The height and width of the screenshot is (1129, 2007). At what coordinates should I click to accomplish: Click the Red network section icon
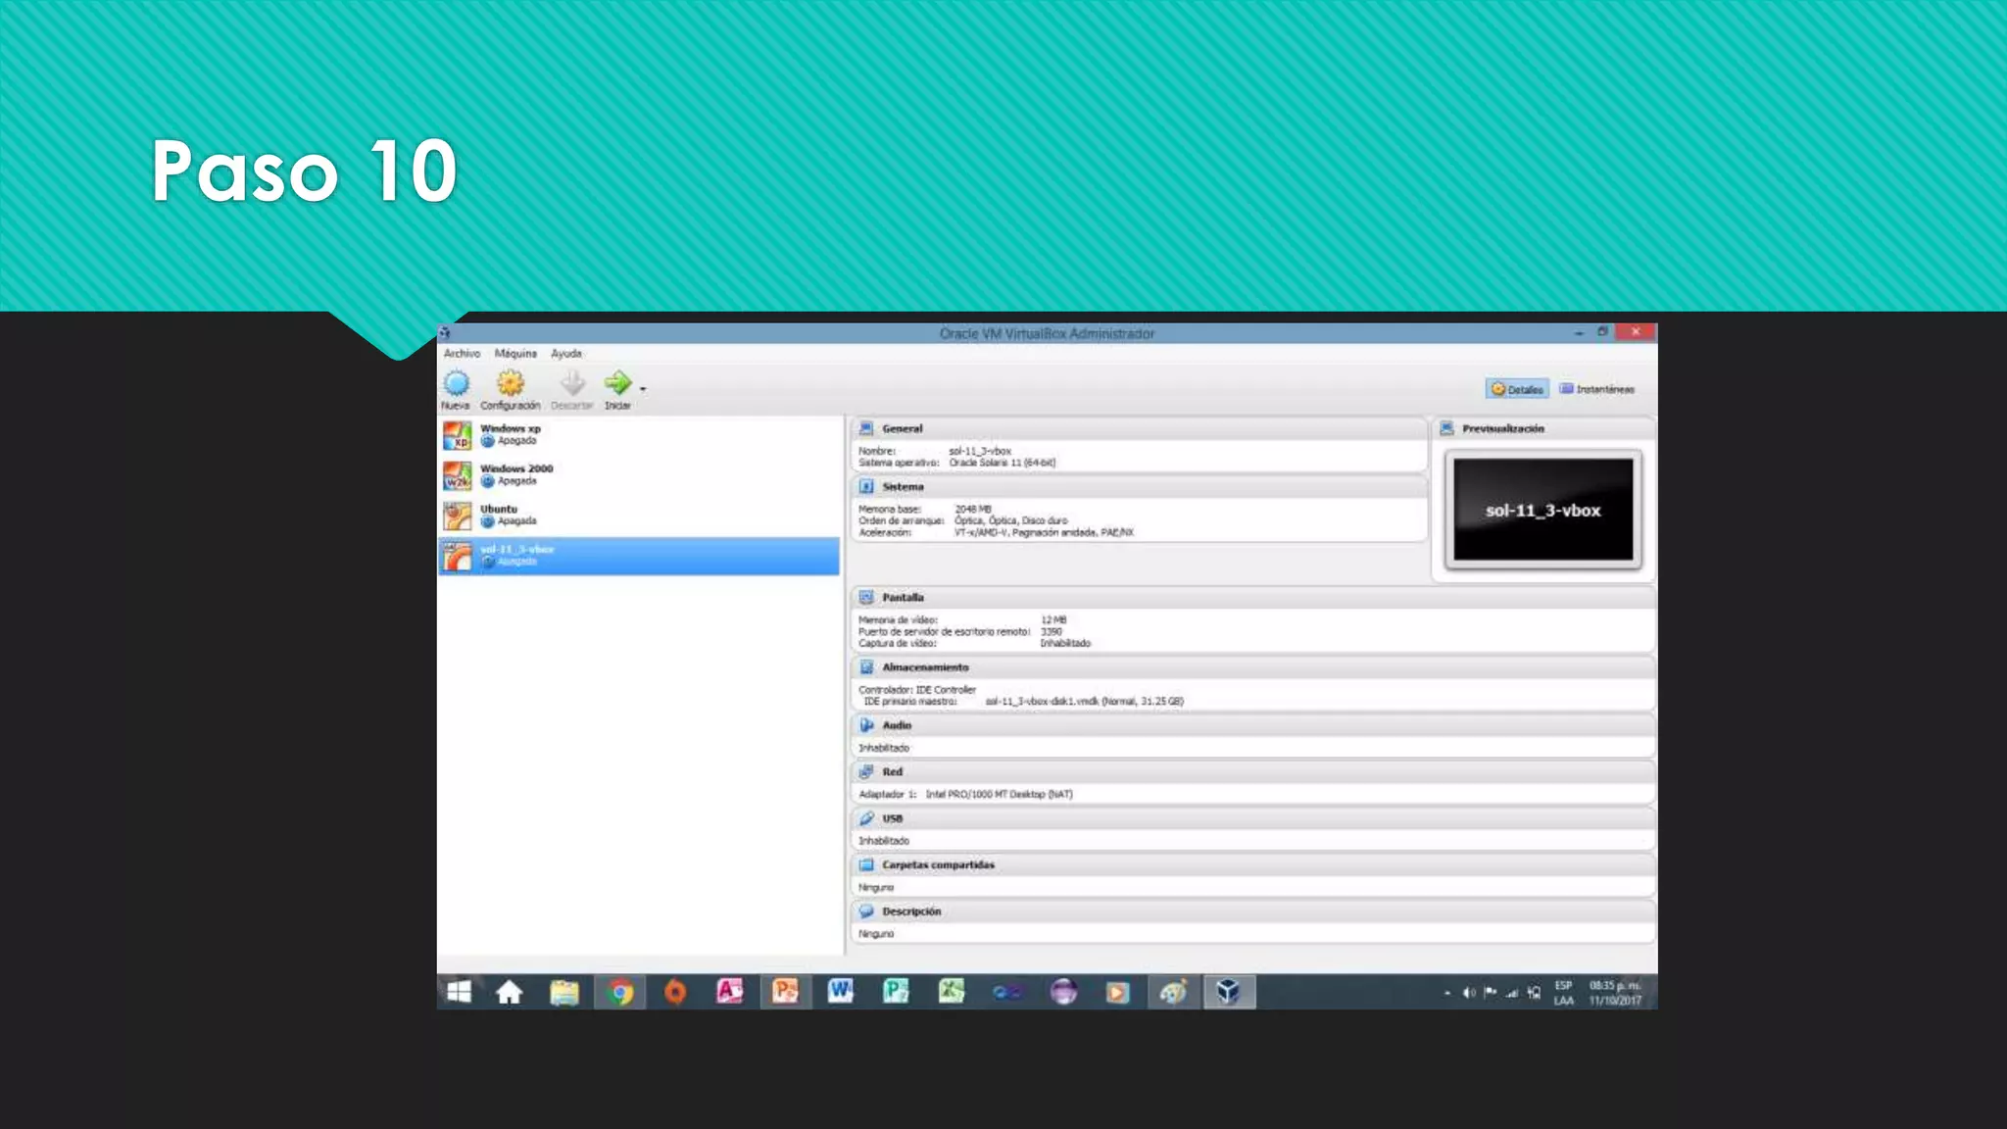(x=866, y=772)
